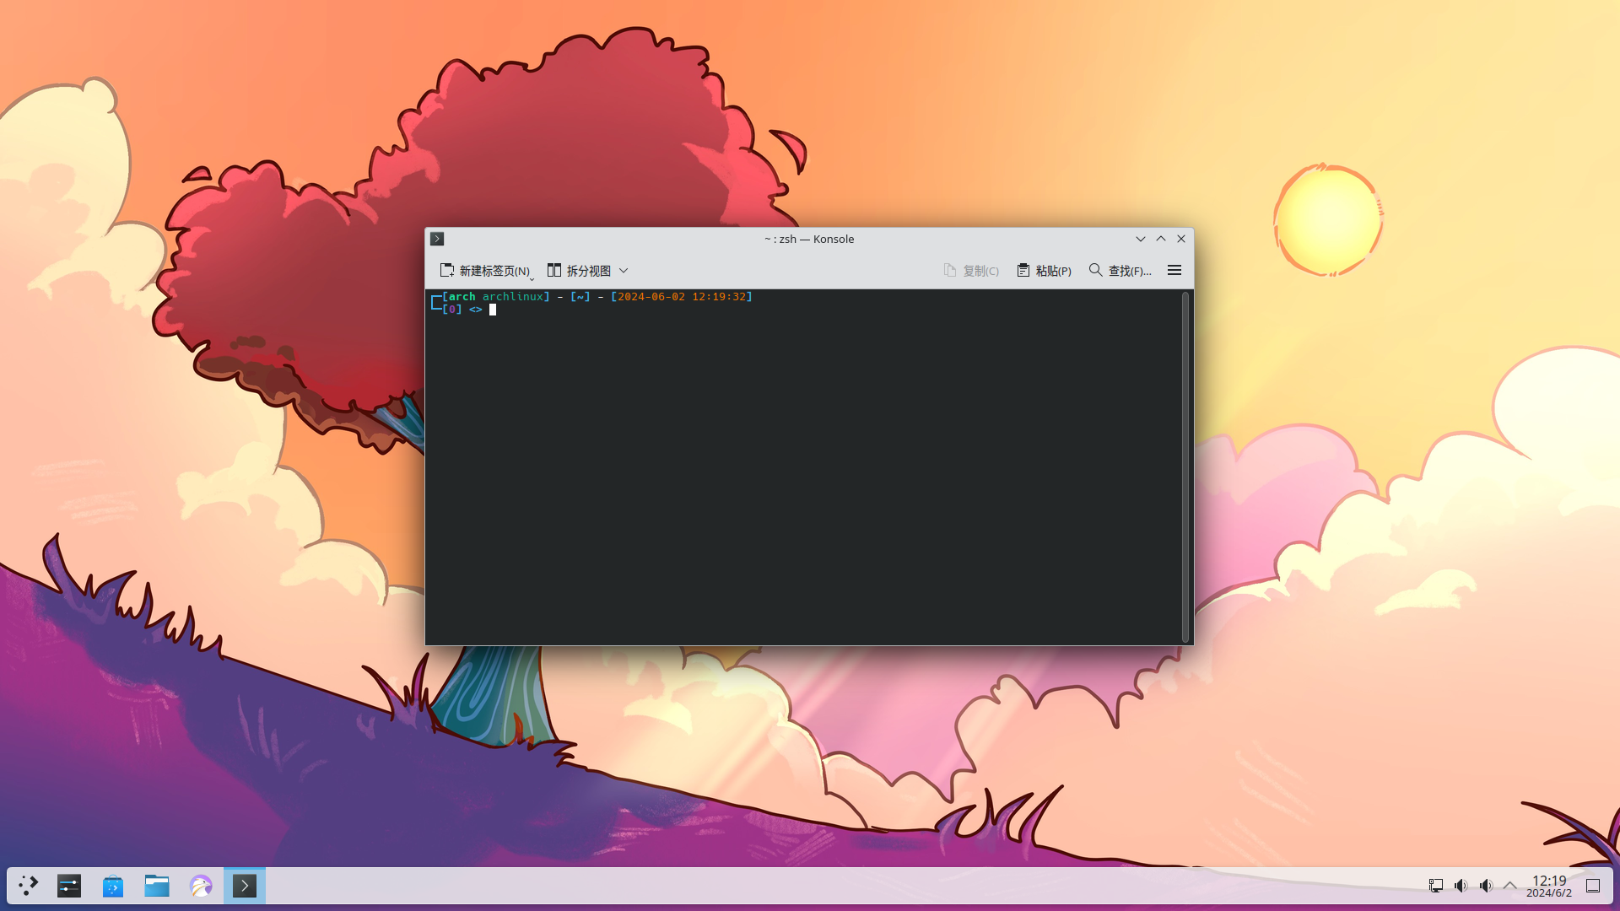Open the clock and date widget
The width and height of the screenshot is (1620, 911).
[x=1549, y=886]
